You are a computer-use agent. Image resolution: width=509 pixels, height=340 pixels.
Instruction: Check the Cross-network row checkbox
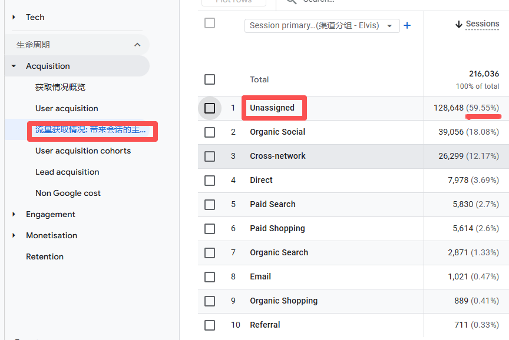coord(210,156)
